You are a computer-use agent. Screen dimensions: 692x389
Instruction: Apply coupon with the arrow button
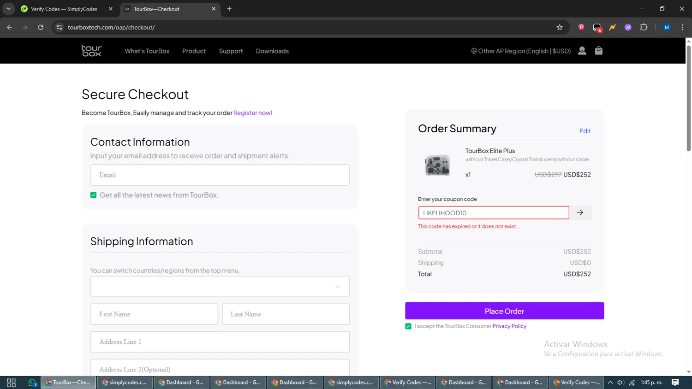pos(580,212)
